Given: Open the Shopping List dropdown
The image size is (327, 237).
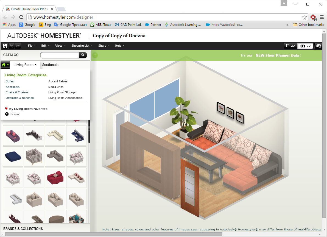Looking at the screenshot, I should coord(82,46).
